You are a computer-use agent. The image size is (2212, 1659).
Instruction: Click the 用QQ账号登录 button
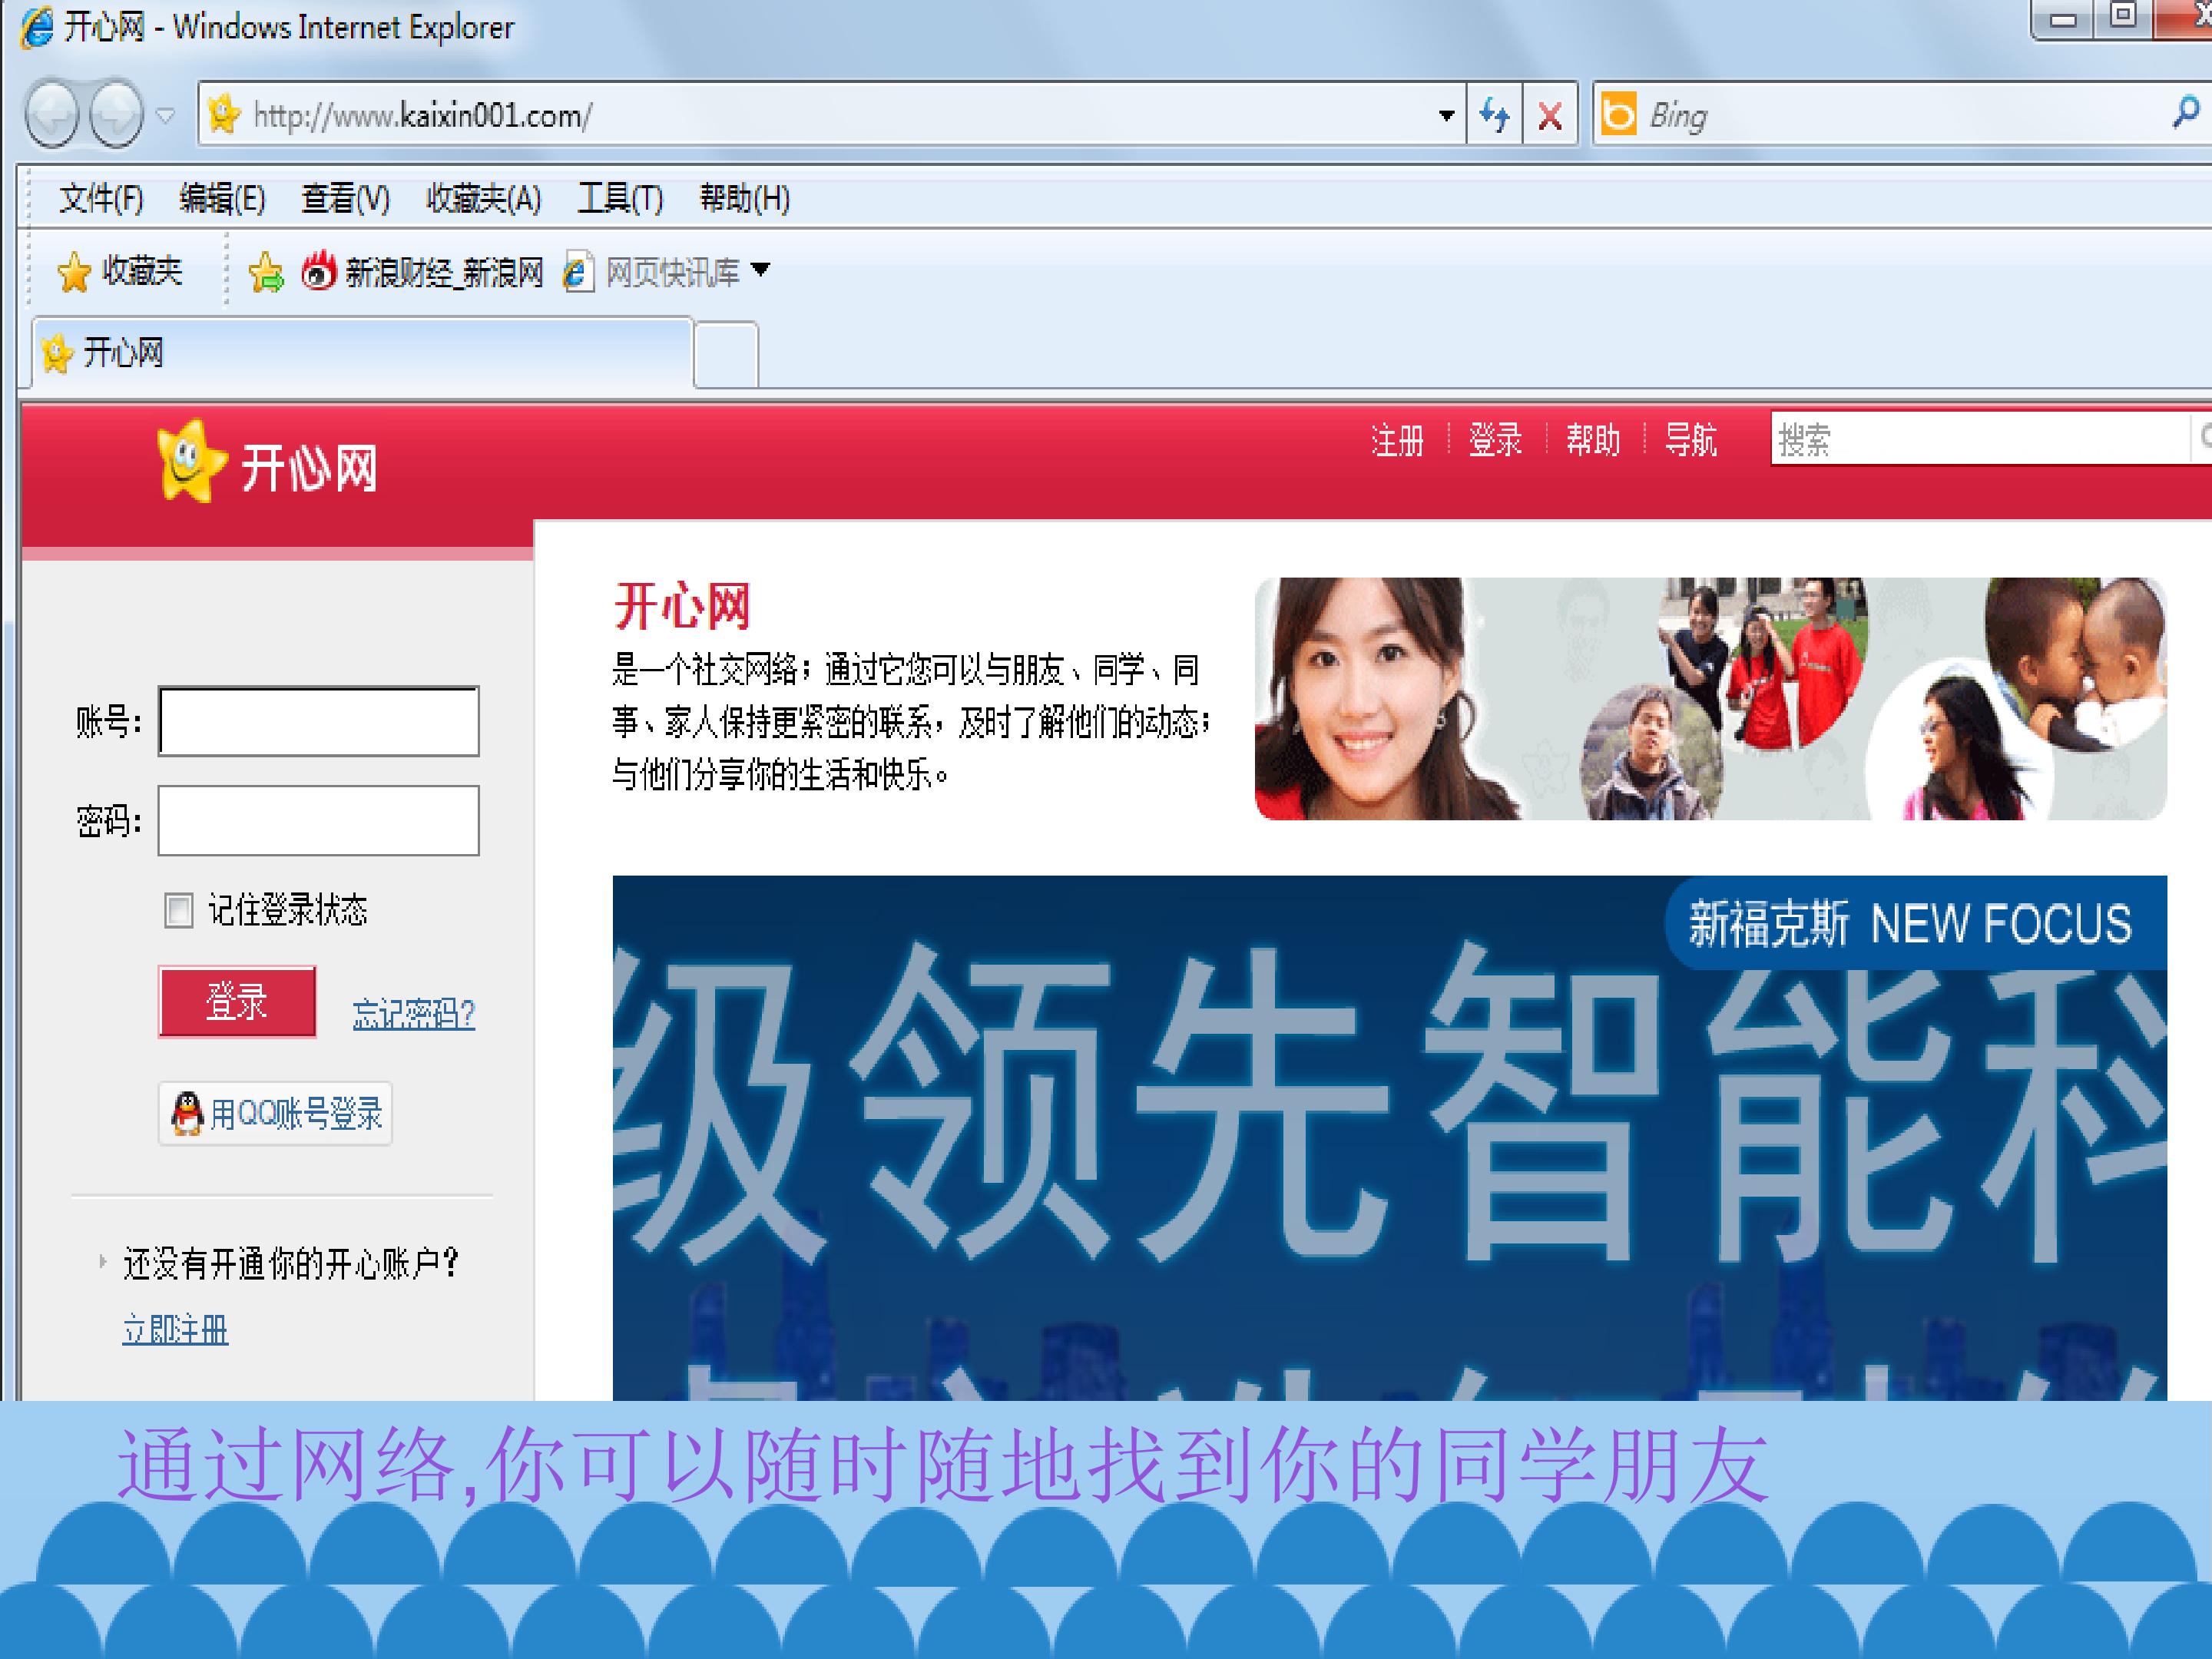[x=275, y=1113]
